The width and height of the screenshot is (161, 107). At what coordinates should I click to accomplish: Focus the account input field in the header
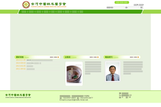pyautogui.click(x=119, y=7)
